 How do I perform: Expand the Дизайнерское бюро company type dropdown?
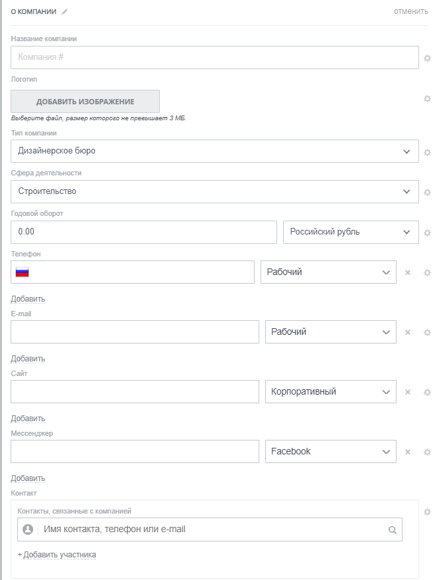(x=215, y=151)
